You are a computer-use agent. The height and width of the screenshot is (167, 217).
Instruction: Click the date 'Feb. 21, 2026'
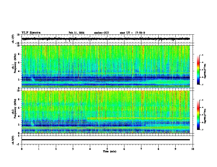(x=76, y=33)
